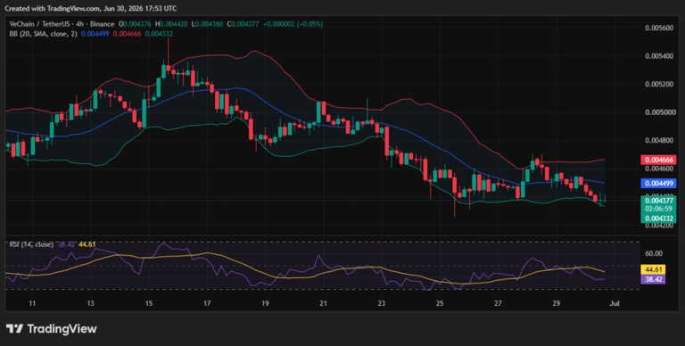The height and width of the screenshot is (346, 685).
Task: Click the close value C0.004377 in the legend
Action: click(243, 24)
